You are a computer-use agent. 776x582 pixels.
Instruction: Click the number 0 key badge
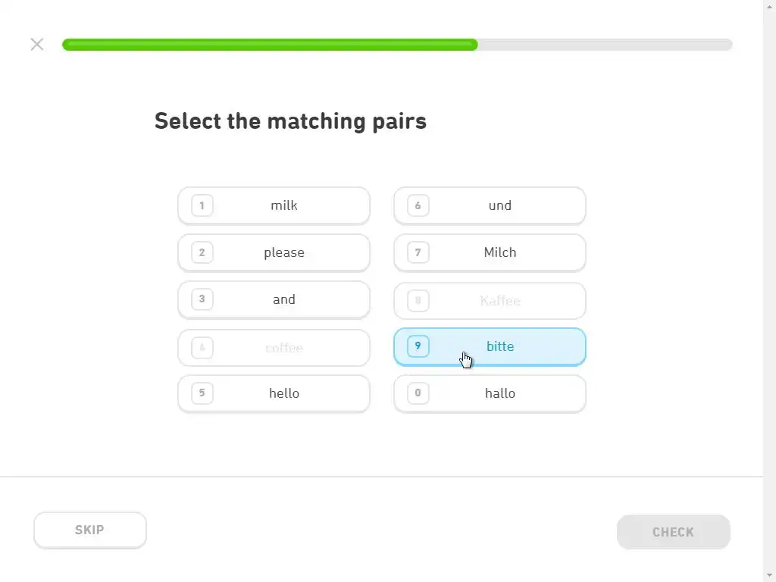tap(418, 393)
